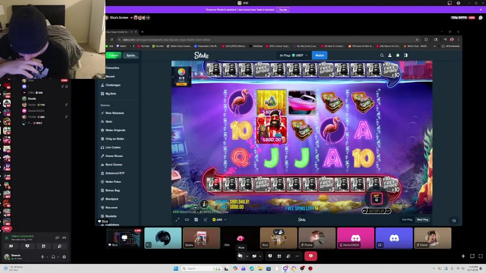The image size is (486, 273).
Task: Open the Rumble bookmark
Action: pos(158,46)
